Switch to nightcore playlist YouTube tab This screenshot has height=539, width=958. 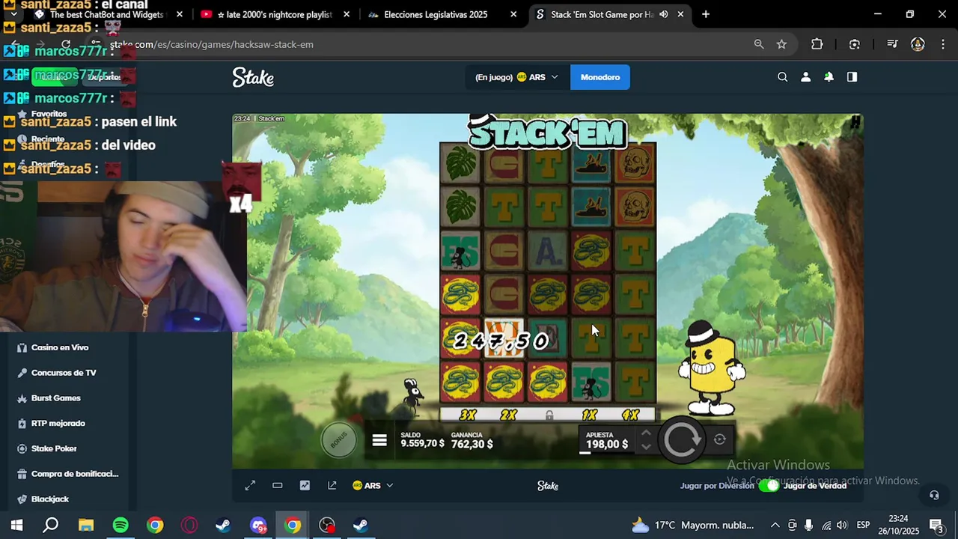pos(274,14)
